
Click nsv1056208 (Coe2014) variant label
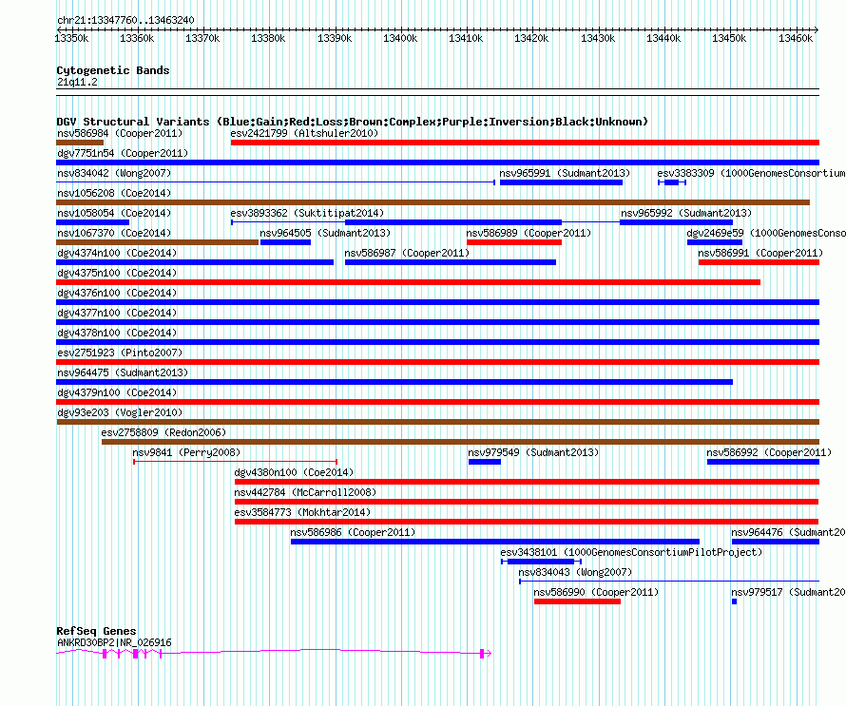pyautogui.click(x=114, y=193)
